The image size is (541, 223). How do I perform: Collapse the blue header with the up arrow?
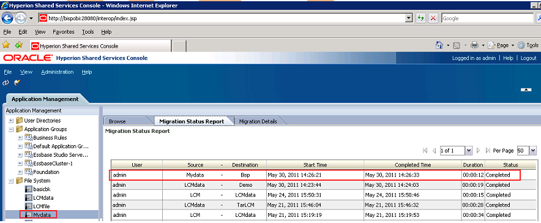526,90
